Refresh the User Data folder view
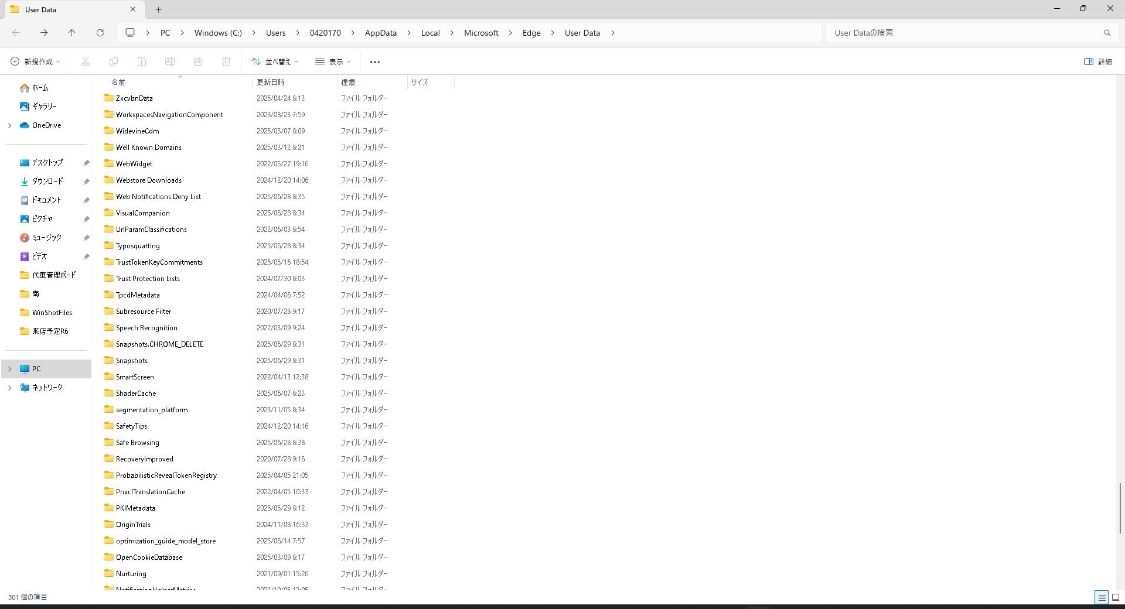 pos(100,33)
